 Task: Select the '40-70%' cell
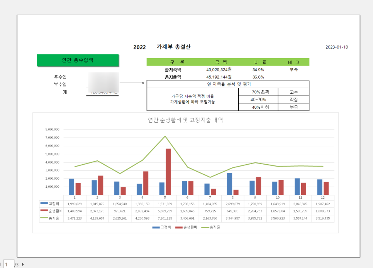pyautogui.click(x=258, y=99)
